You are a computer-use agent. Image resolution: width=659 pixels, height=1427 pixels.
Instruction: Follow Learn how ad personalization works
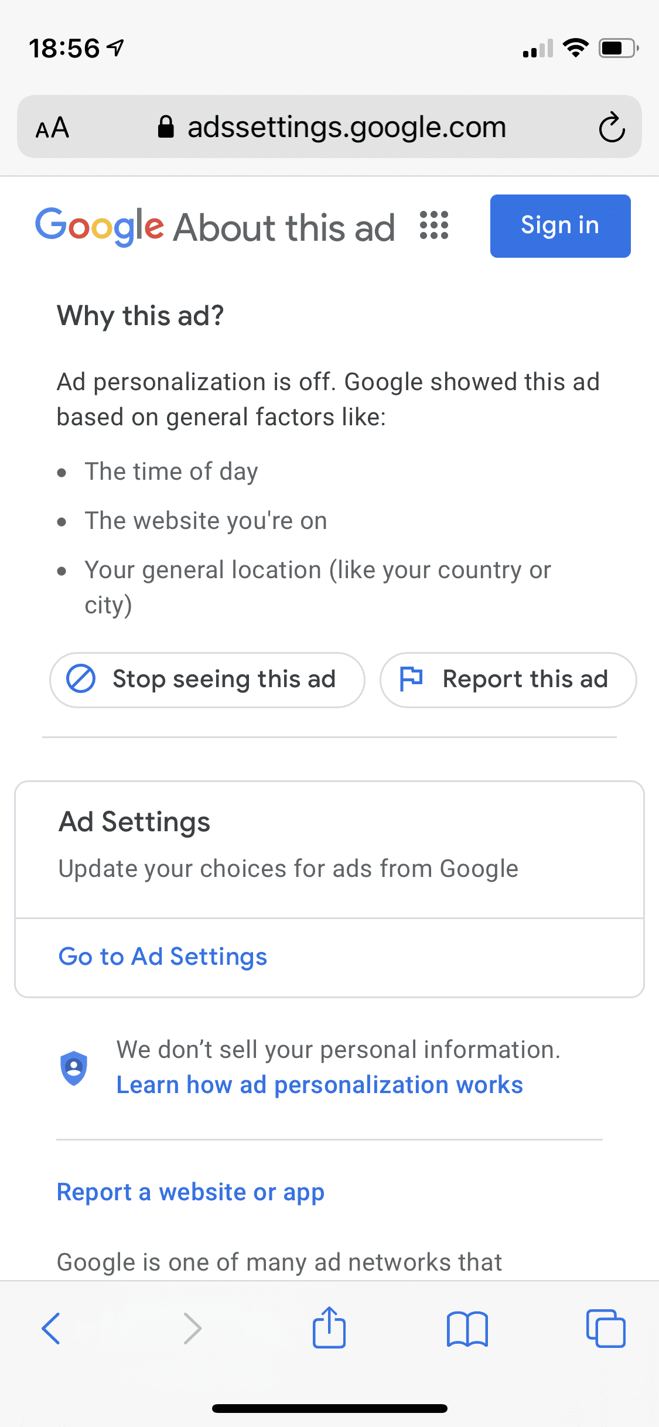pyautogui.click(x=319, y=1085)
